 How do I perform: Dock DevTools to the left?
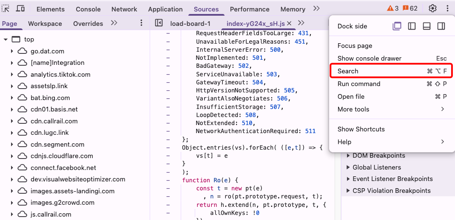pyautogui.click(x=412, y=26)
